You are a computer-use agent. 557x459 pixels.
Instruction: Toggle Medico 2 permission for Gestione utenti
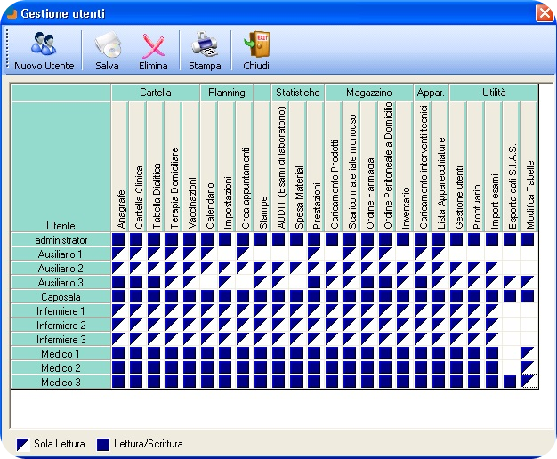click(x=456, y=367)
